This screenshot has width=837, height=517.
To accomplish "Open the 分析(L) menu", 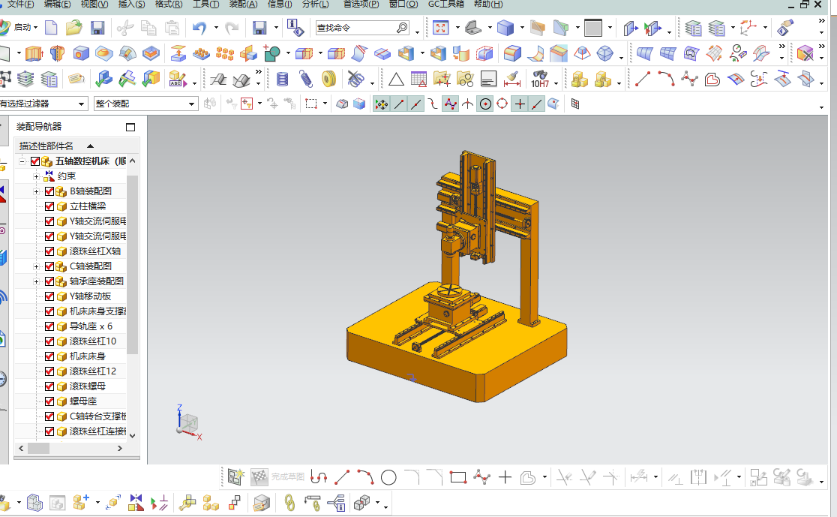I will click(x=314, y=5).
